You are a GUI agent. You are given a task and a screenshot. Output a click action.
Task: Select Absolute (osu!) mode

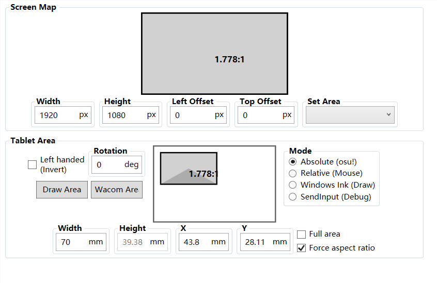(293, 161)
